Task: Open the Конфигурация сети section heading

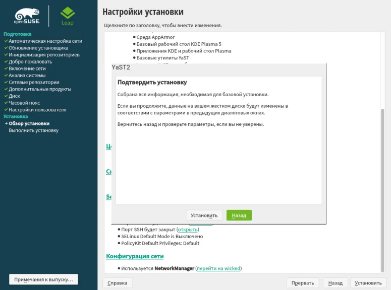Action: click(x=135, y=256)
